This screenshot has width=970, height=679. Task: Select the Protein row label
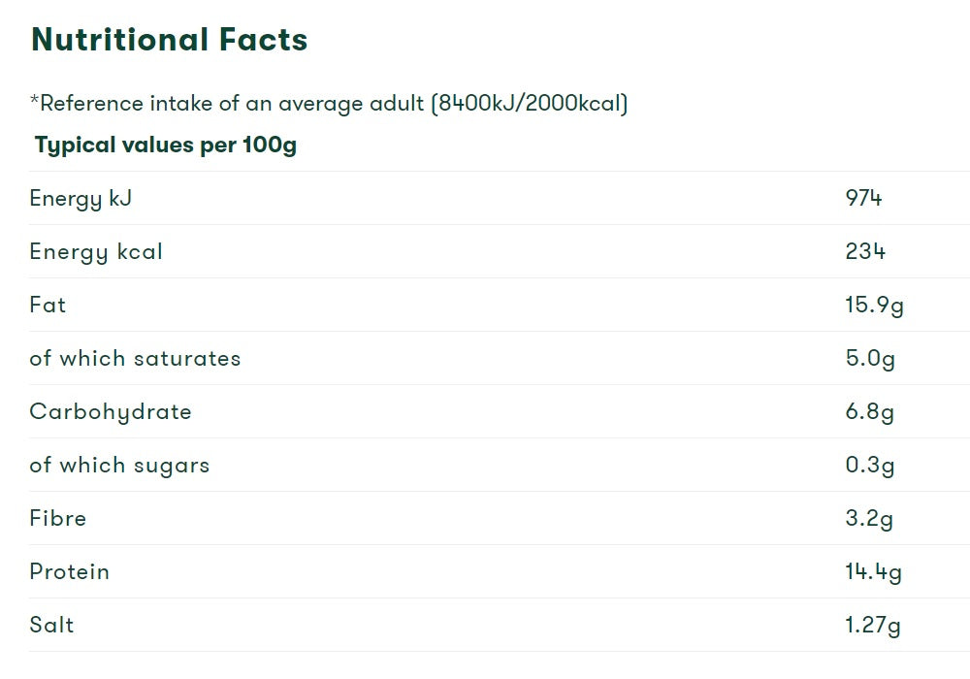coord(69,571)
